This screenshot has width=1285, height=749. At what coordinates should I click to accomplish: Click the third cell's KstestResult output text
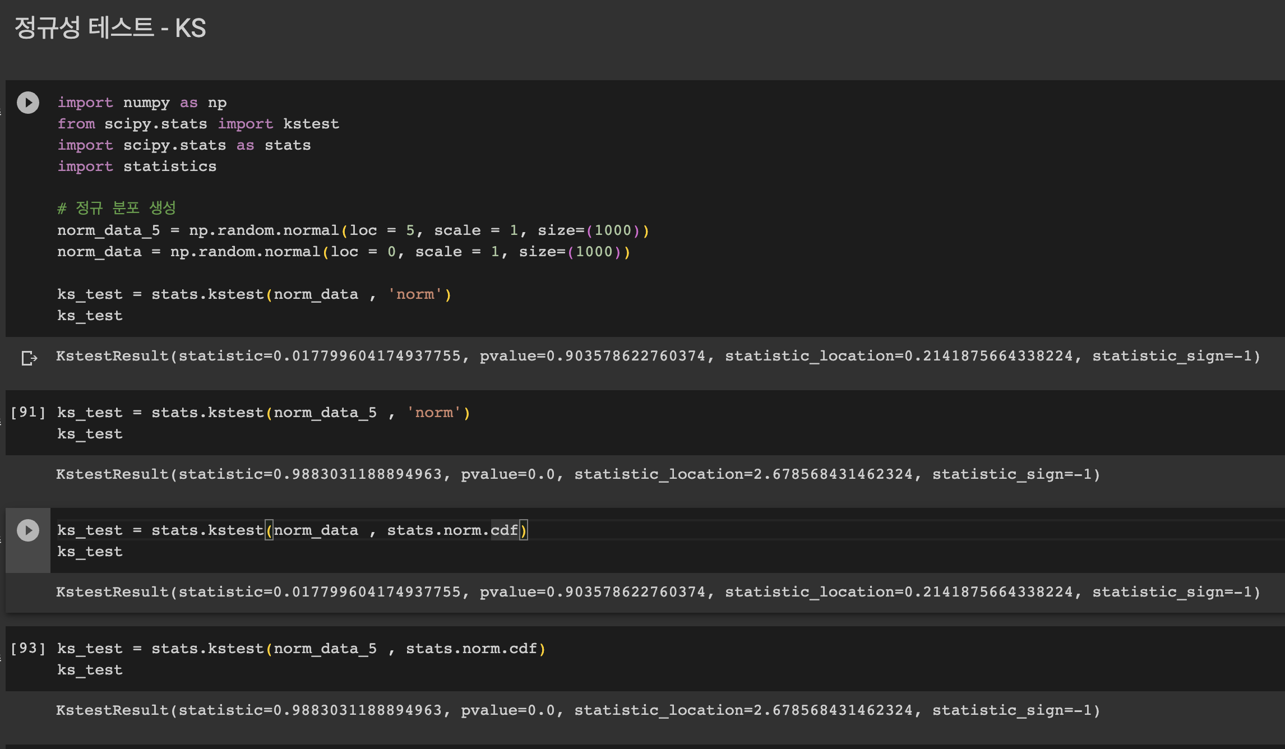(x=657, y=592)
